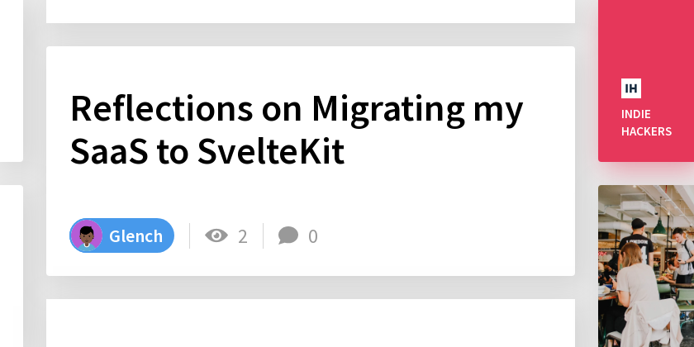The height and width of the screenshot is (347, 694).
Task: Click the comment bubble icon
Action: pos(288,235)
